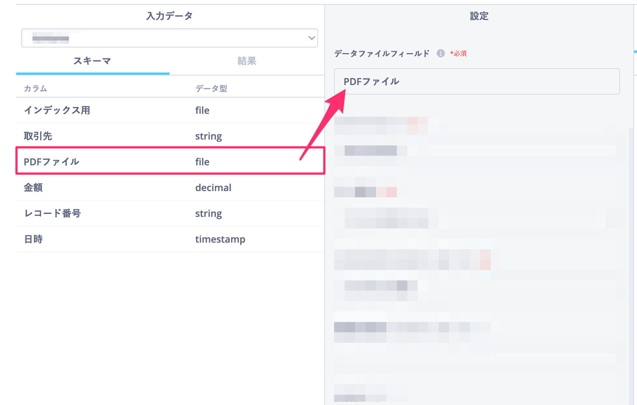
Task: Select the 日時 column name
Action: tap(33, 239)
